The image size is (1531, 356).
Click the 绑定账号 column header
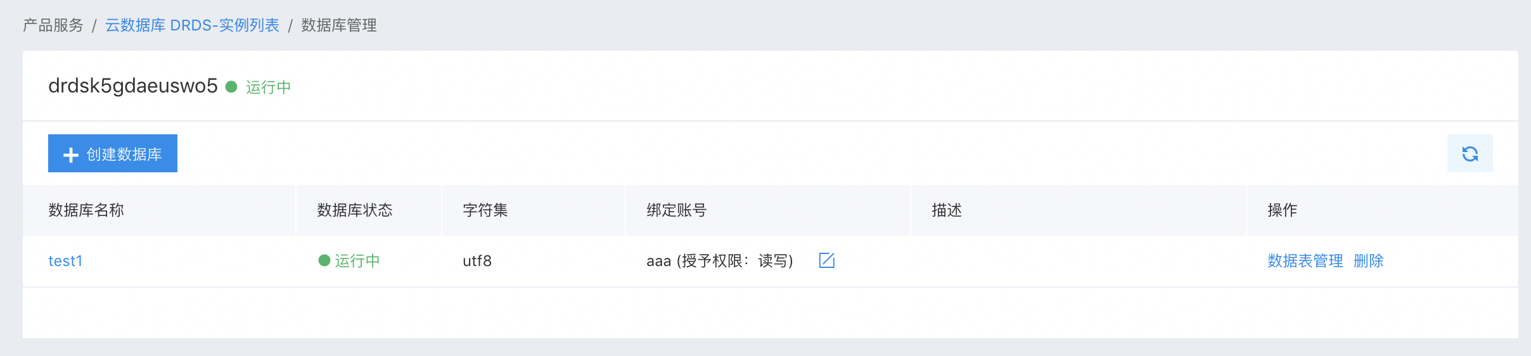click(x=677, y=210)
